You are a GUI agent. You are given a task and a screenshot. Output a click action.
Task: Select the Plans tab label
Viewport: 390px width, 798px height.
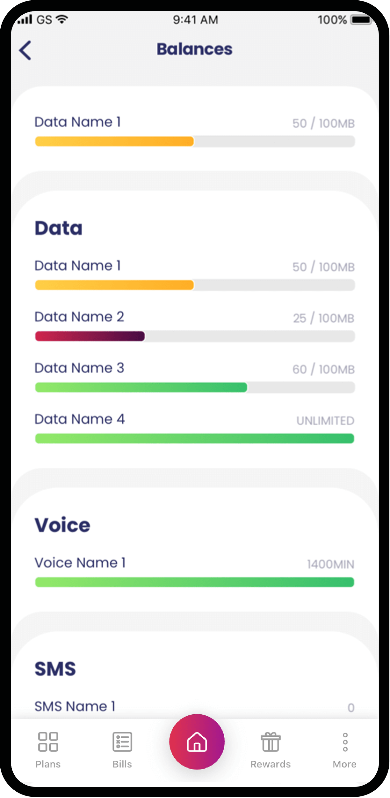click(x=48, y=764)
